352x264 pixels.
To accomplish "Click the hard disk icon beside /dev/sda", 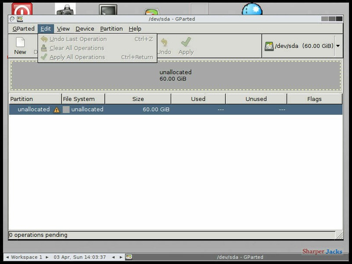I will click(x=269, y=46).
